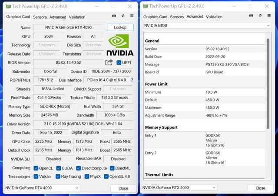The height and width of the screenshot is (196, 278).
Task: Click the Resizable BAR field
Action: [118, 159]
